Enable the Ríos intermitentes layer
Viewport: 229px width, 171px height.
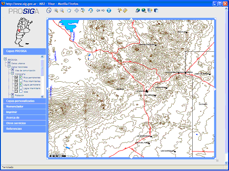pyautogui.click(x=21, y=81)
